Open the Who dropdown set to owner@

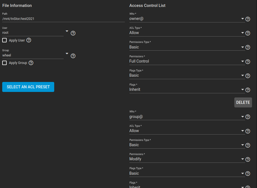click(187, 19)
